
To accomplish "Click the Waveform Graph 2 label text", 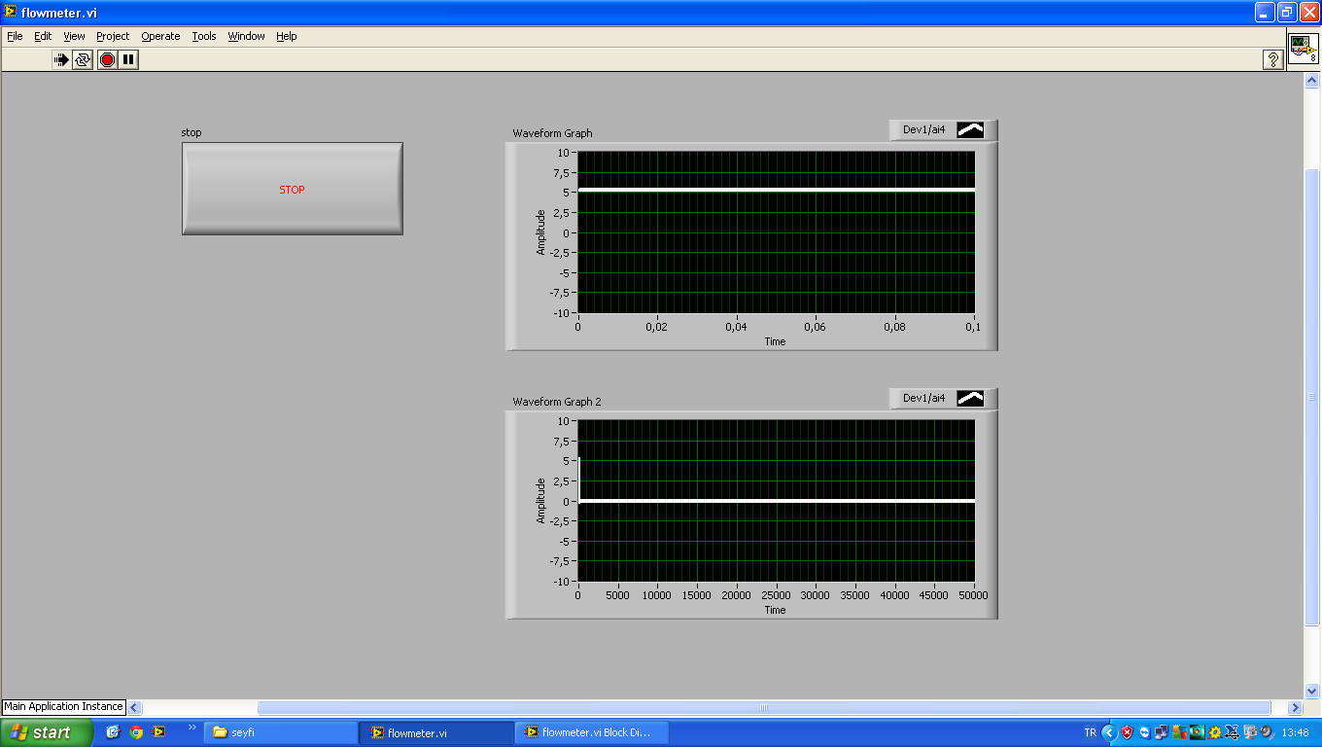I will tap(557, 402).
